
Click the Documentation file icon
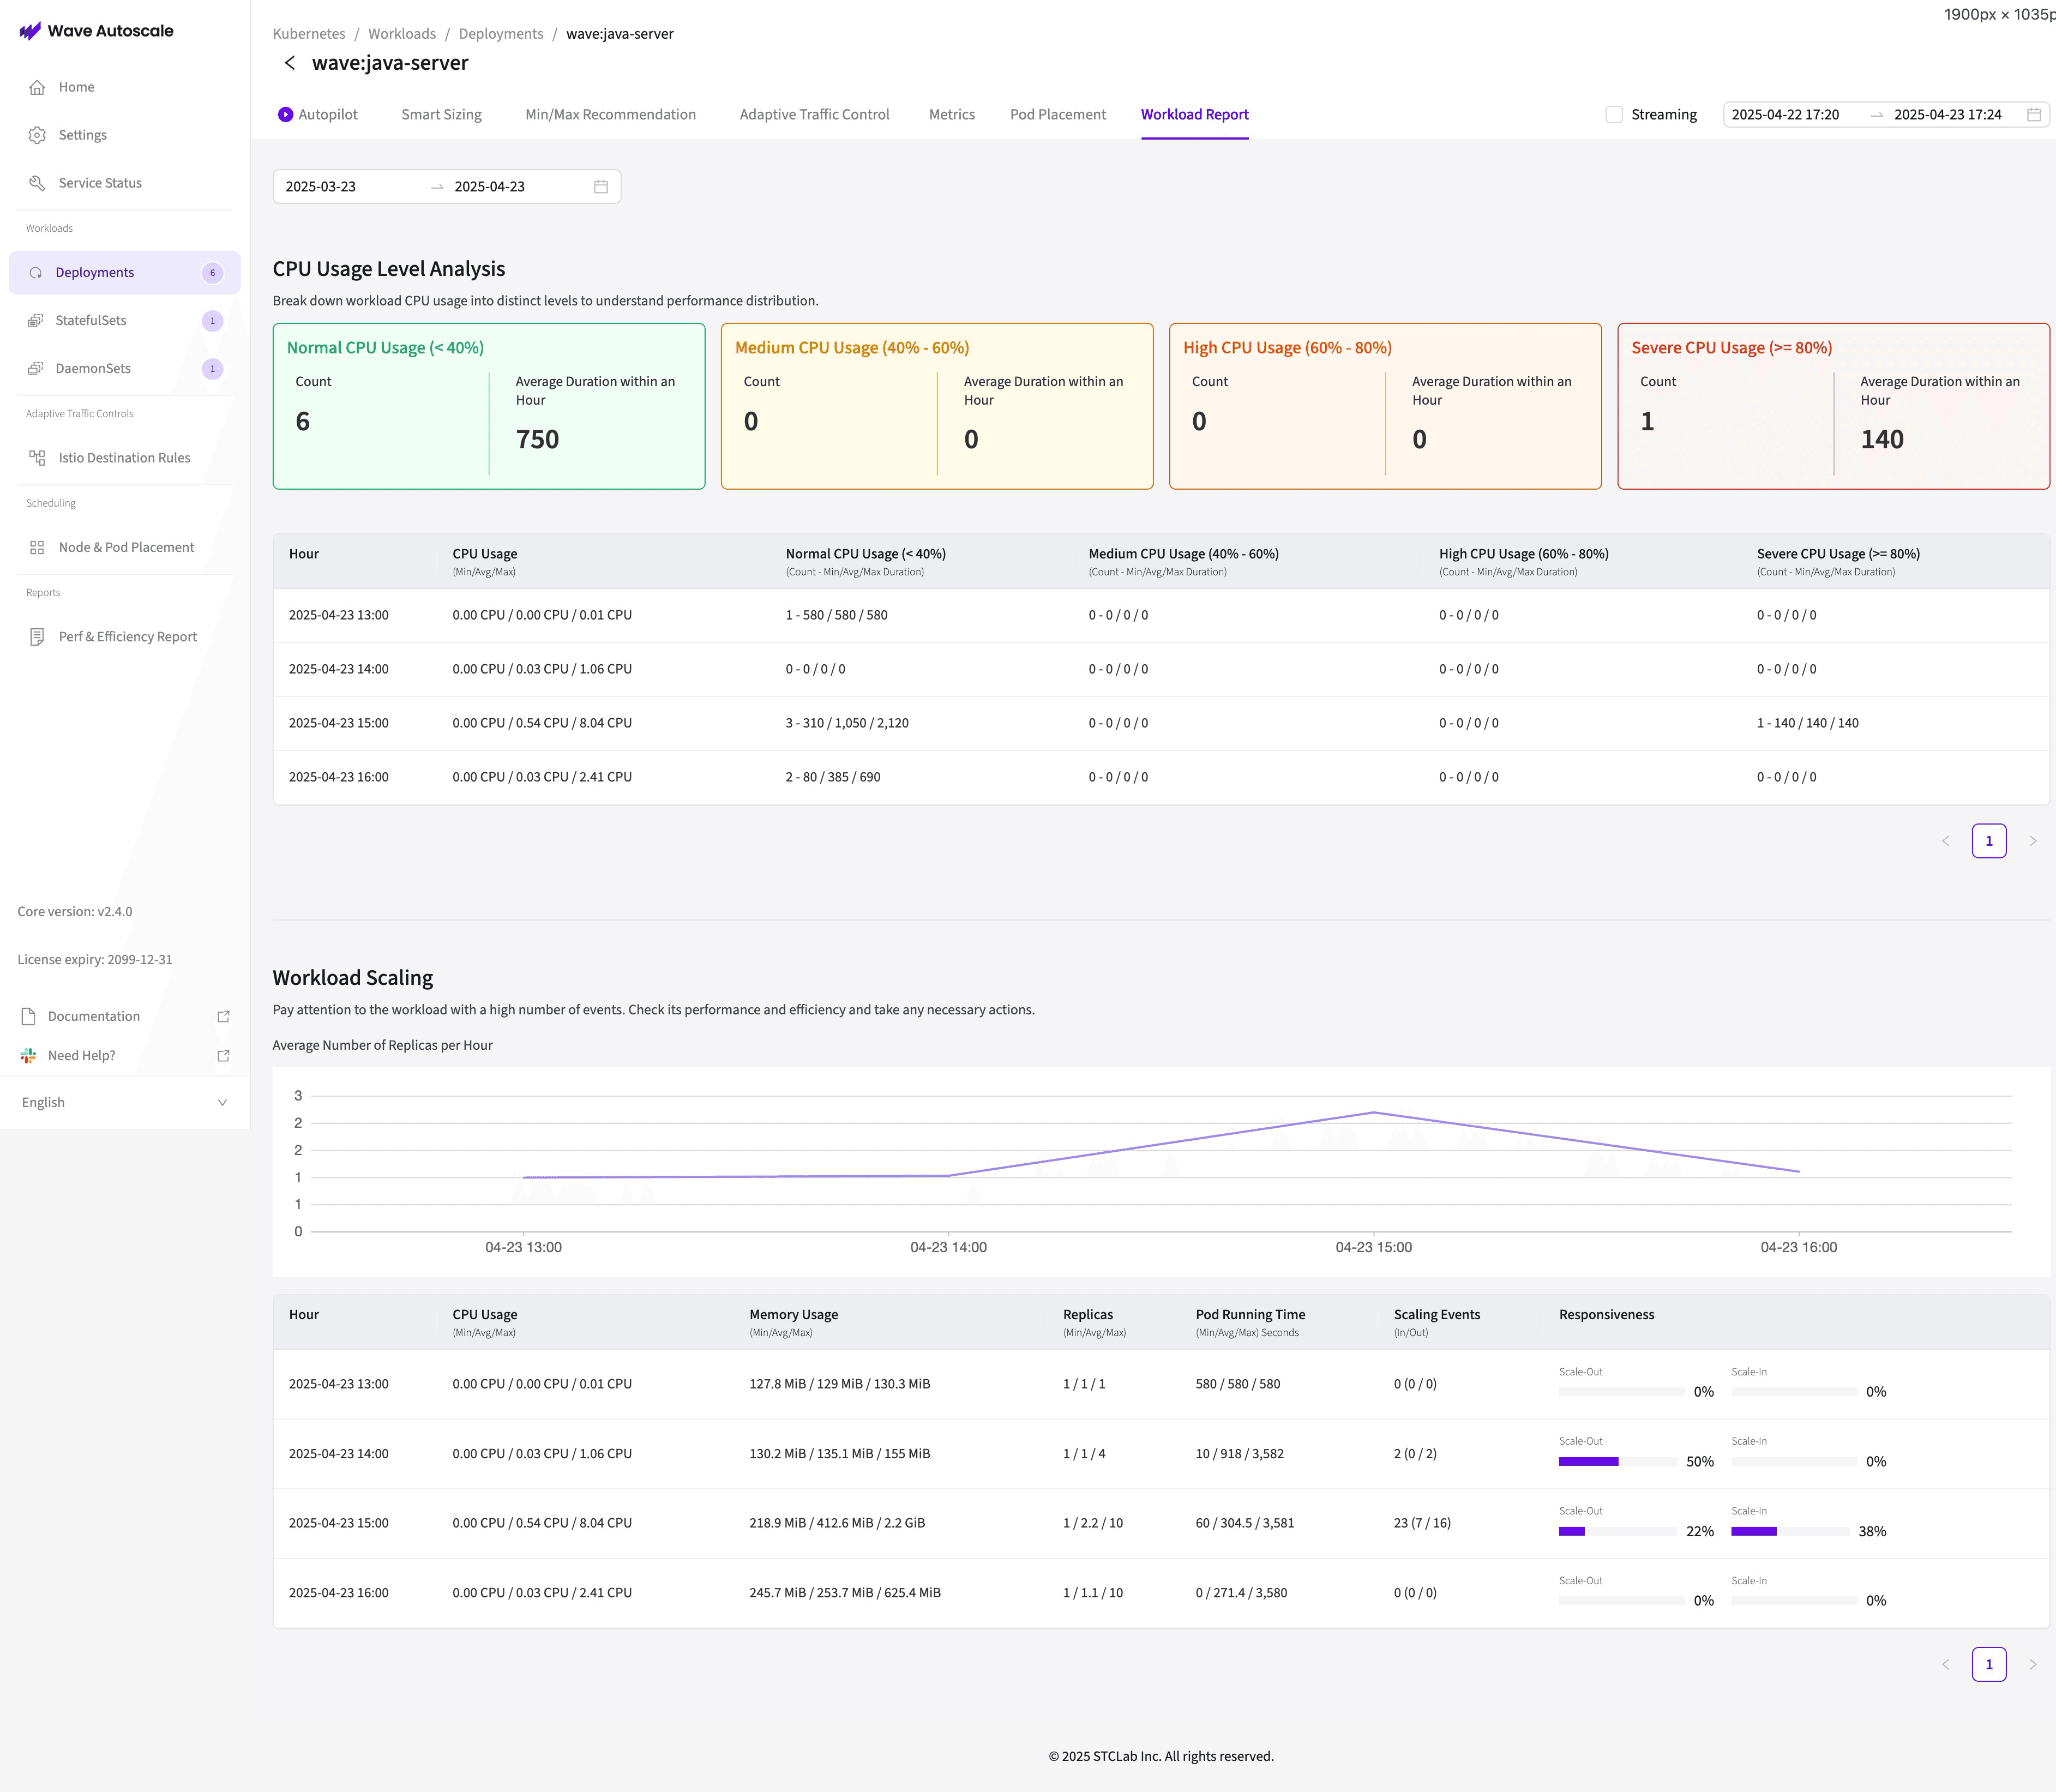(x=28, y=1016)
